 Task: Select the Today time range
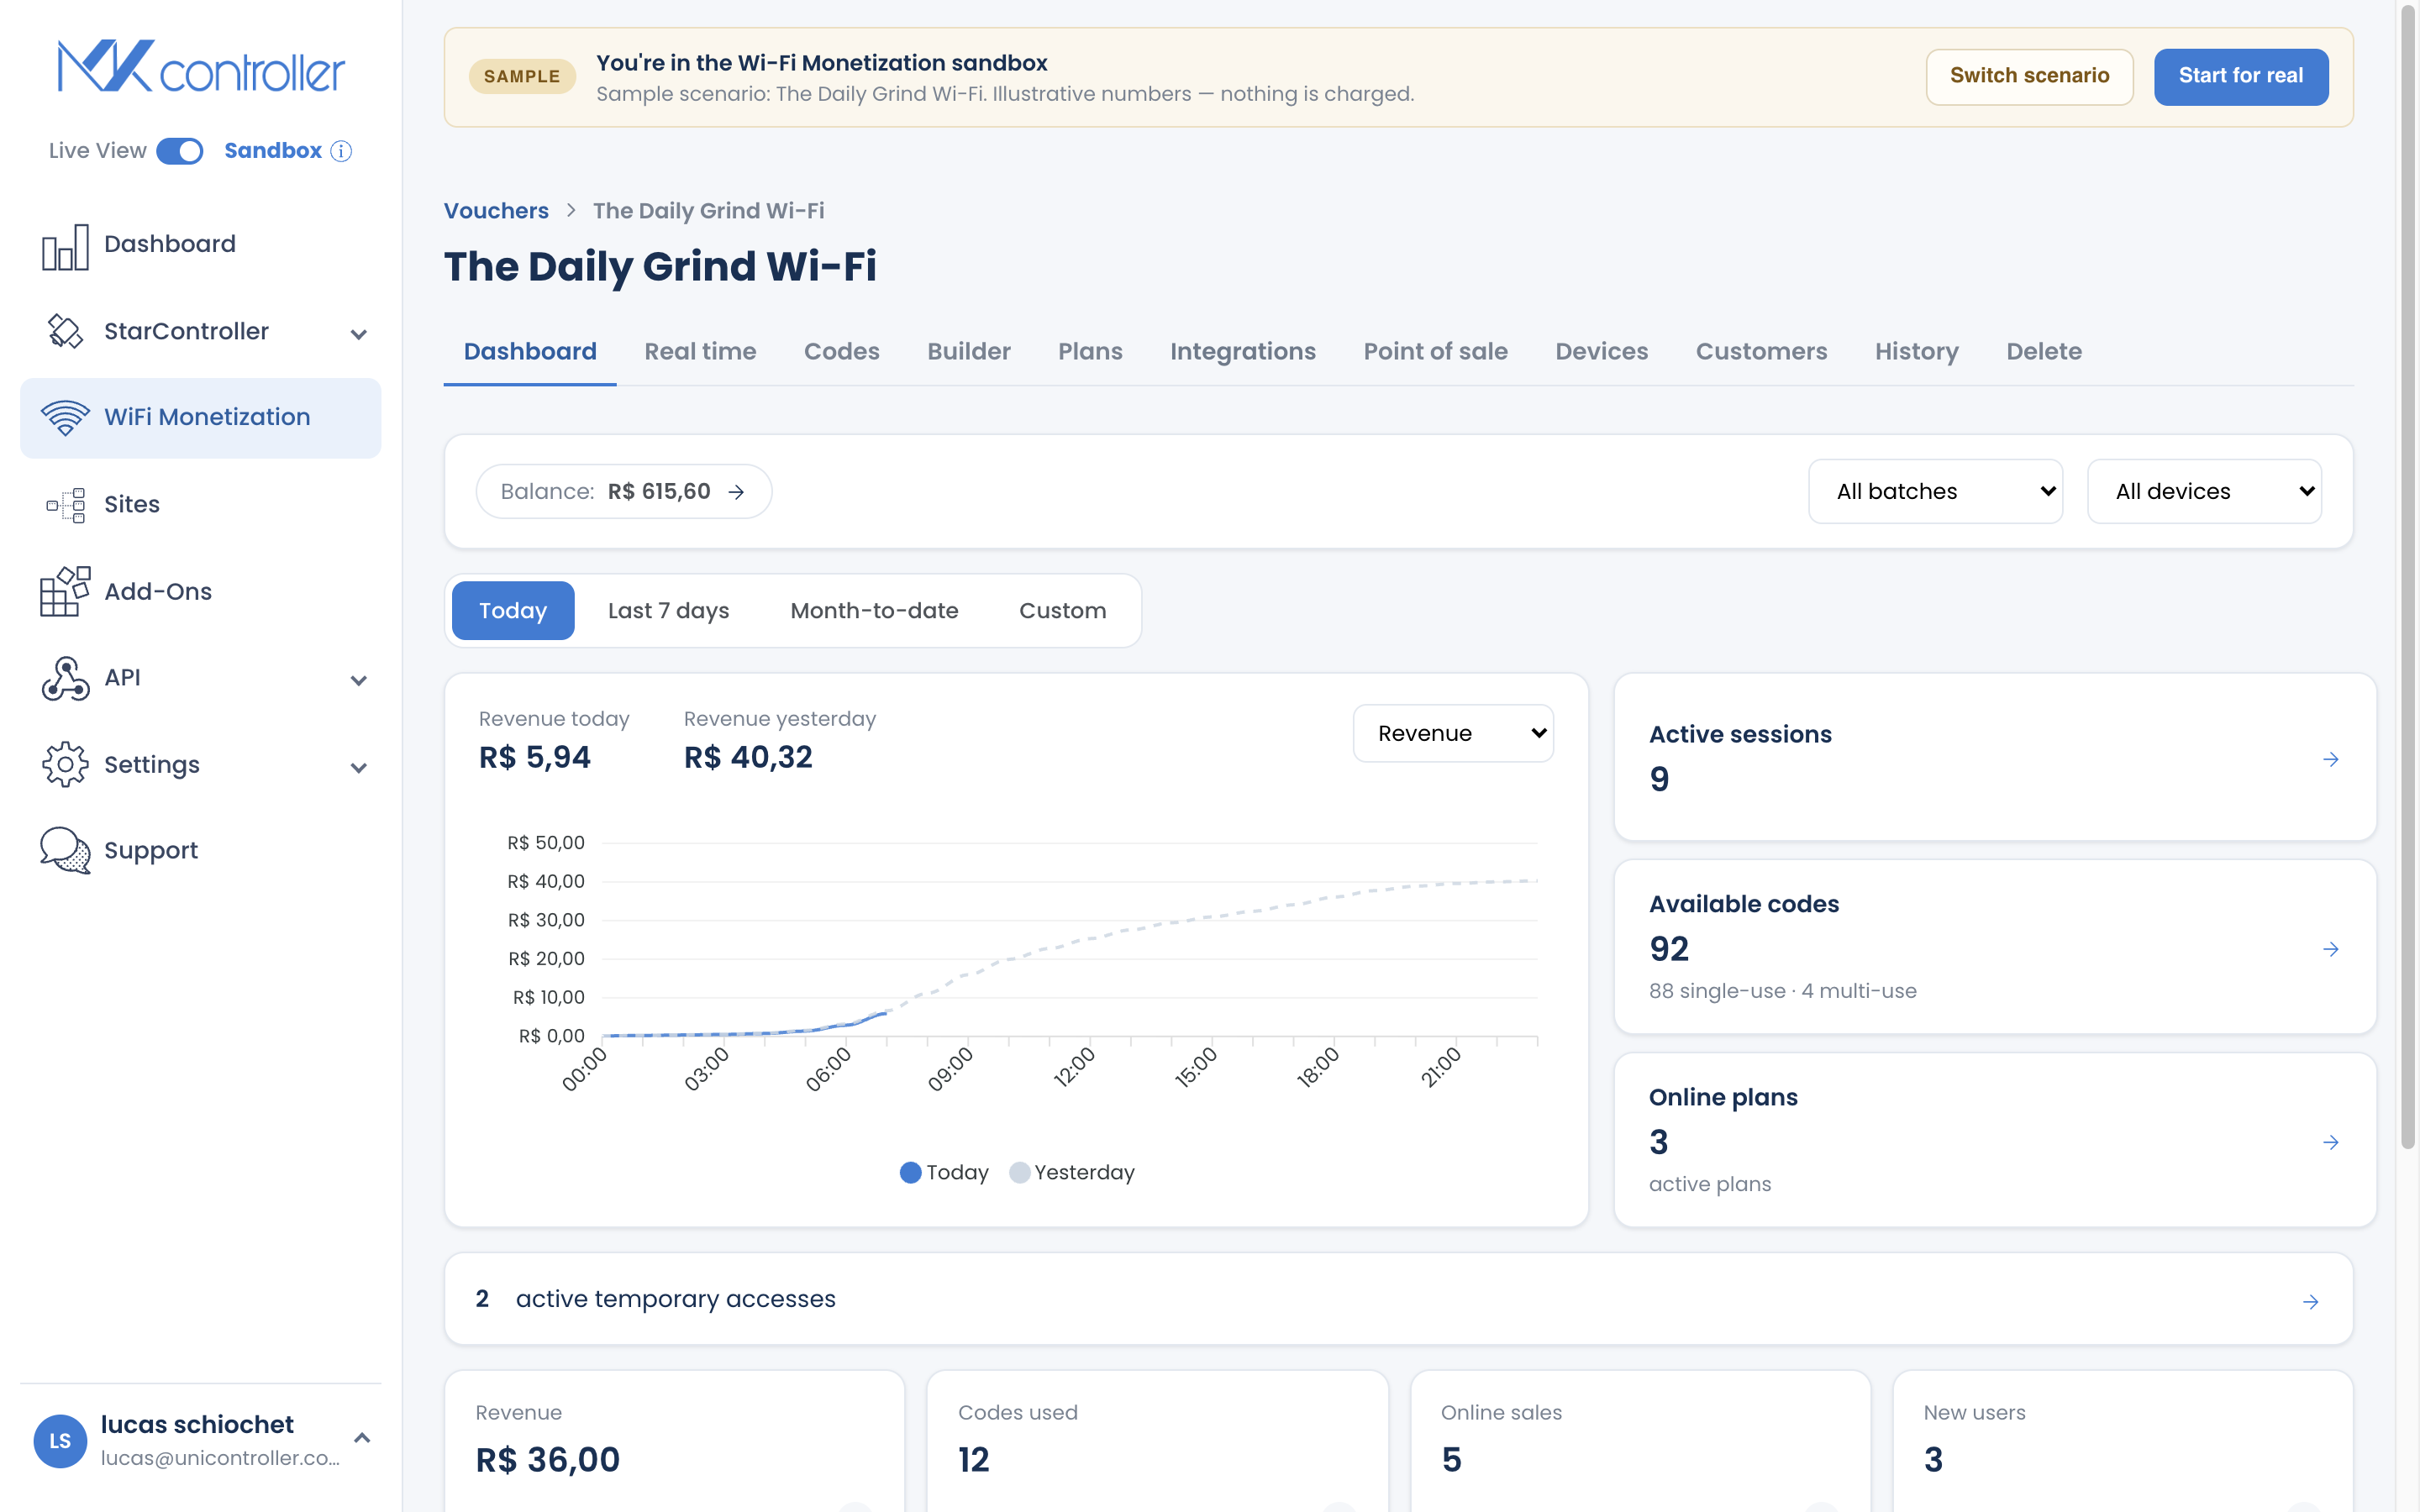(513, 610)
